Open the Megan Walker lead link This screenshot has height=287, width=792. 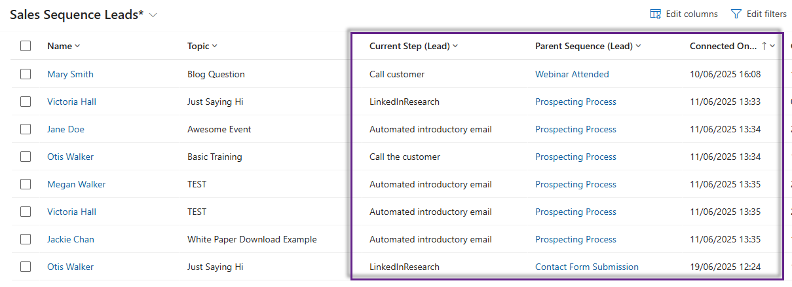coord(76,184)
